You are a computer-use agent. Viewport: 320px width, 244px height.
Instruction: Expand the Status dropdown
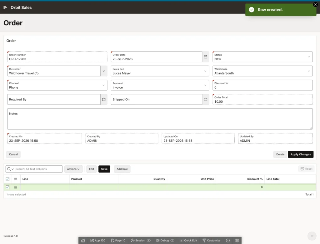click(308, 57)
